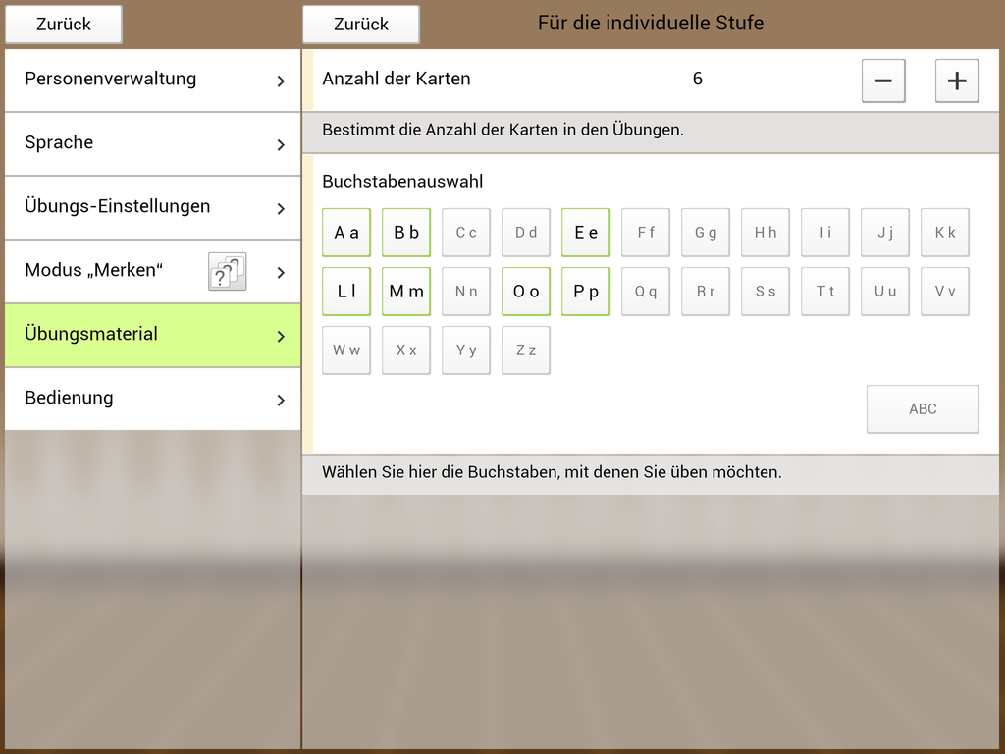Image resolution: width=1005 pixels, height=754 pixels.
Task: Enable the 'S s' letter tile
Action: (x=766, y=292)
